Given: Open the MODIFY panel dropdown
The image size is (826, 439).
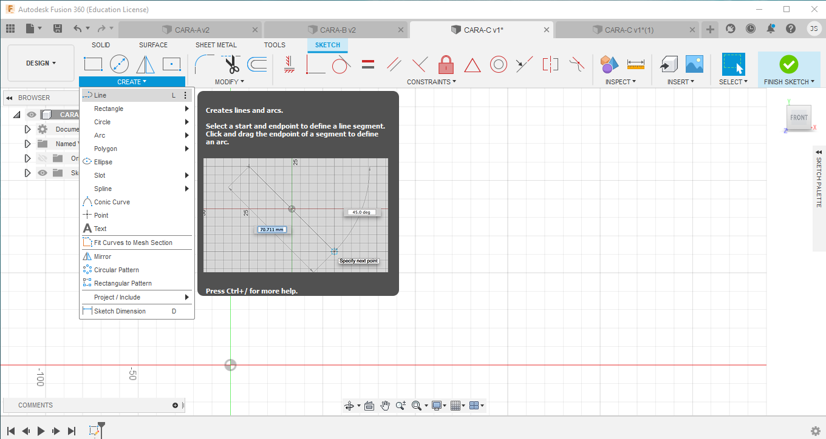Looking at the screenshot, I should pyautogui.click(x=230, y=82).
